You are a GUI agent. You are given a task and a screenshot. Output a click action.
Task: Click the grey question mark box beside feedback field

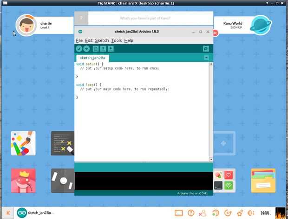tap(81, 18)
